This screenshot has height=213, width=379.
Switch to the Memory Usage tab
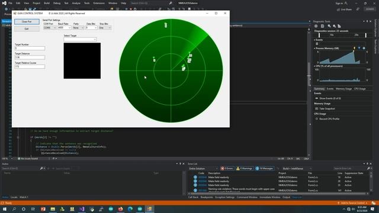click(x=343, y=89)
